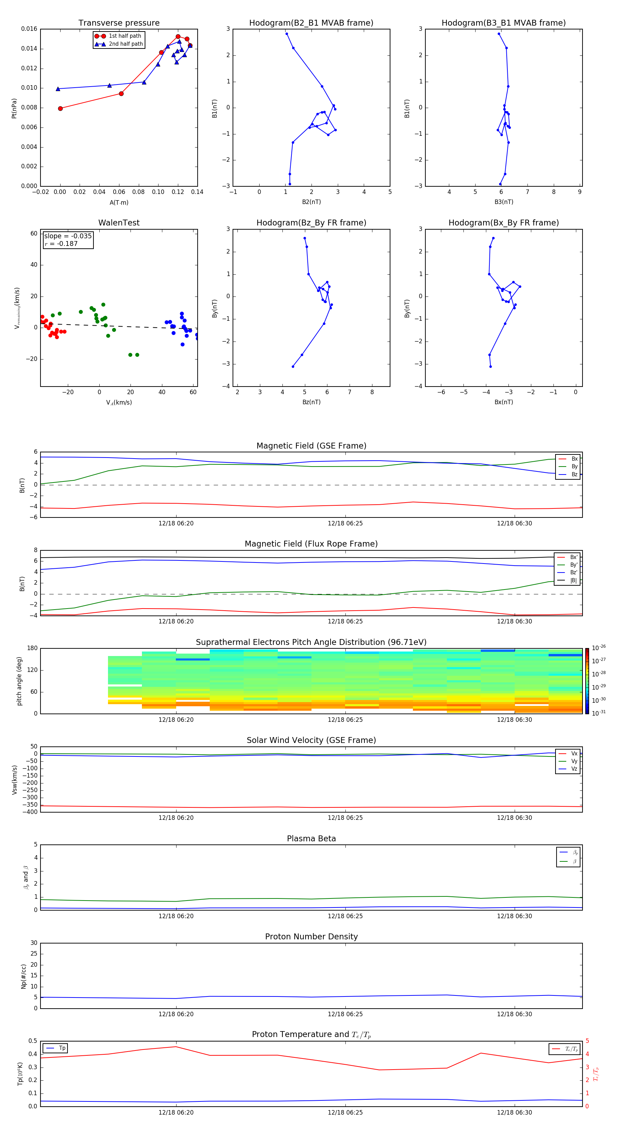Click the colorbar's bottom label 10^-31
Screen dimensions: 623x1143
click(599, 713)
